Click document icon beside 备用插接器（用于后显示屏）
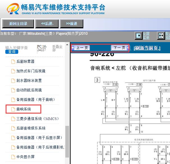This screenshot has width=170, height=164. 13,138
